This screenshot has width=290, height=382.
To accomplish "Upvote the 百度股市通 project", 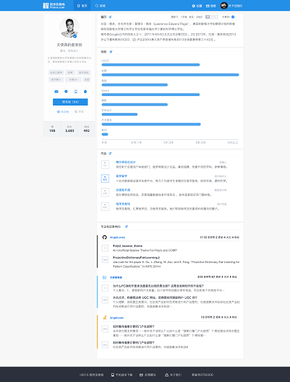I will 105,192.
